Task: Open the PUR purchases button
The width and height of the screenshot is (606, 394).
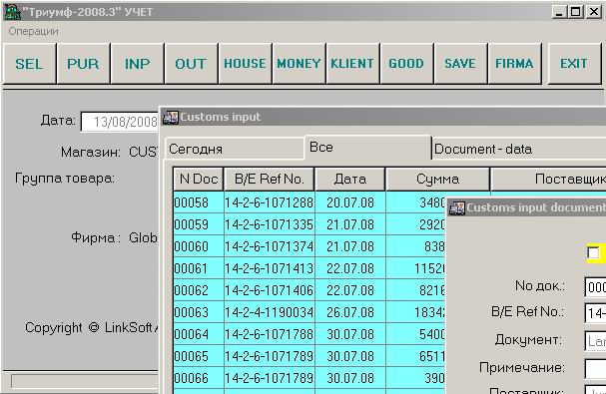Action: pos(84,64)
